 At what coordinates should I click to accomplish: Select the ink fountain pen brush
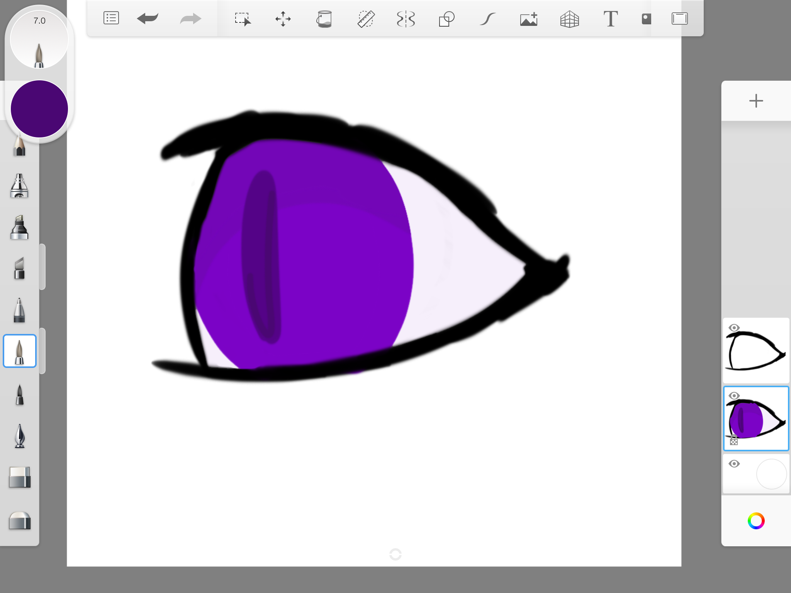tap(19, 436)
